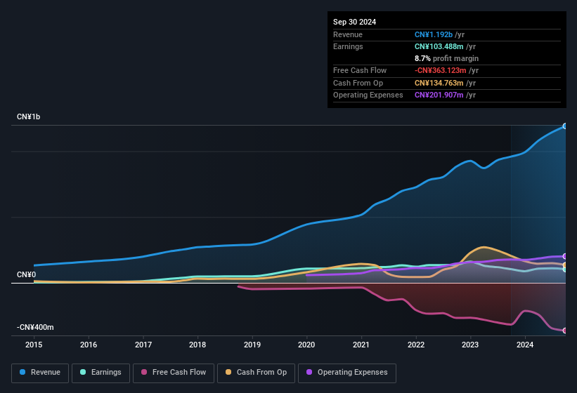Click the 2017 x-axis label
This screenshot has width=577, height=393.
[x=143, y=345]
